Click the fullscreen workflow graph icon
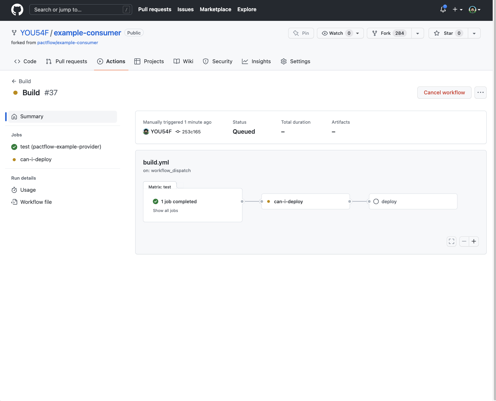This screenshot has width=496, height=401. (452, 241)
